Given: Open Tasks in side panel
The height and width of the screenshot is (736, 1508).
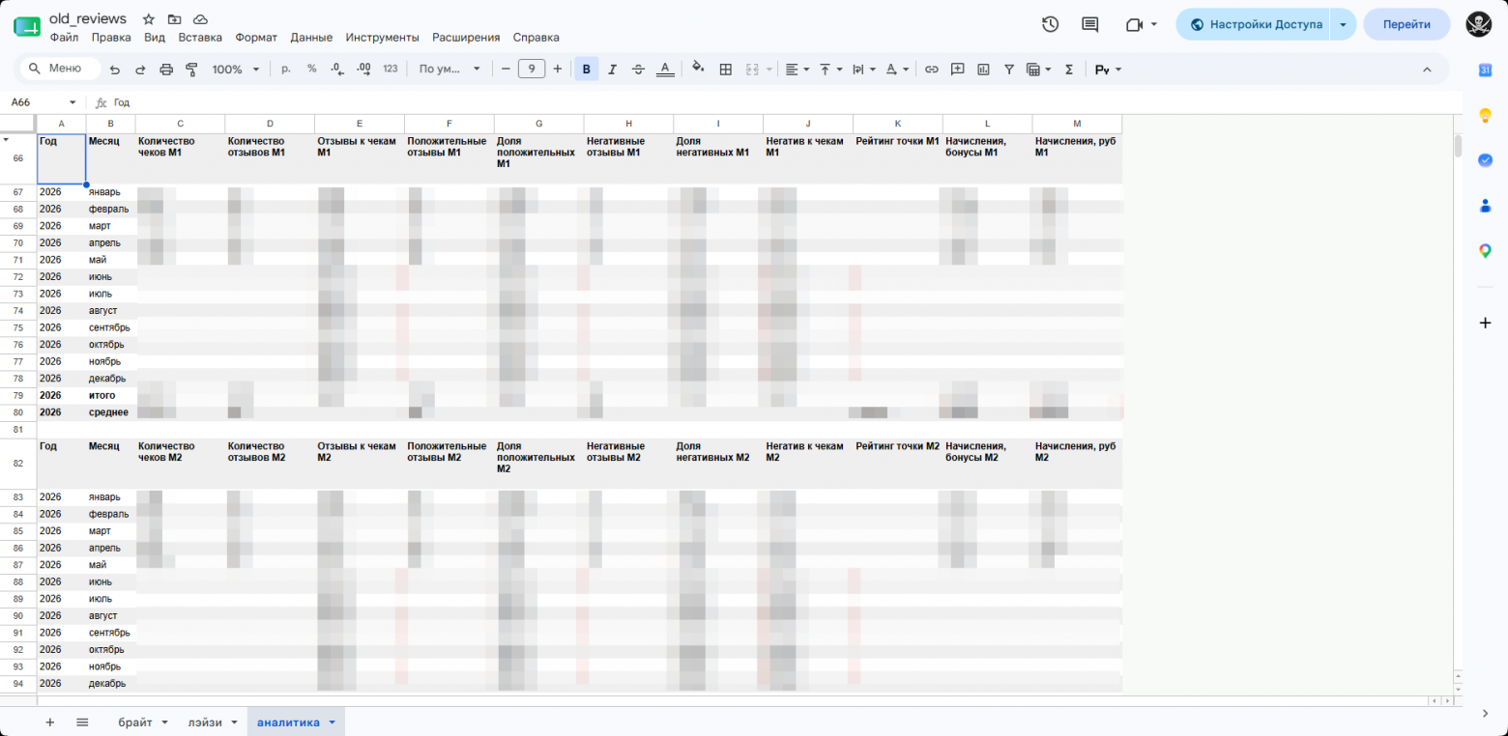Looking at the screenshot, I should point(1486,160).
